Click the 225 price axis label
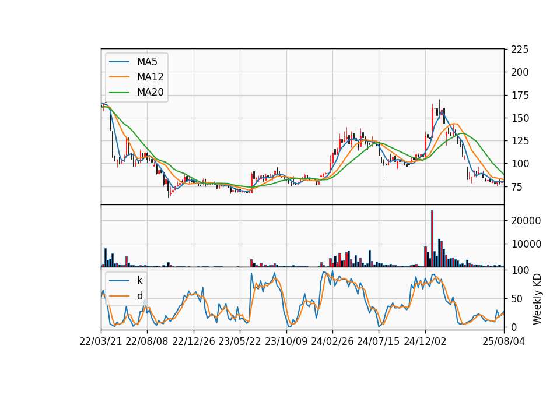Image resolution: width=560 pixels, height=402 pixels. [x=520, y=50]
